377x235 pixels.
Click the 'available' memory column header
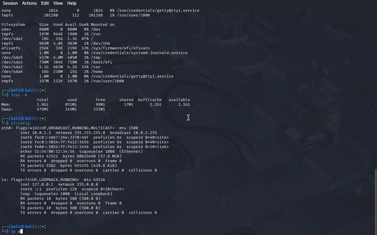[x=179, y=100]
